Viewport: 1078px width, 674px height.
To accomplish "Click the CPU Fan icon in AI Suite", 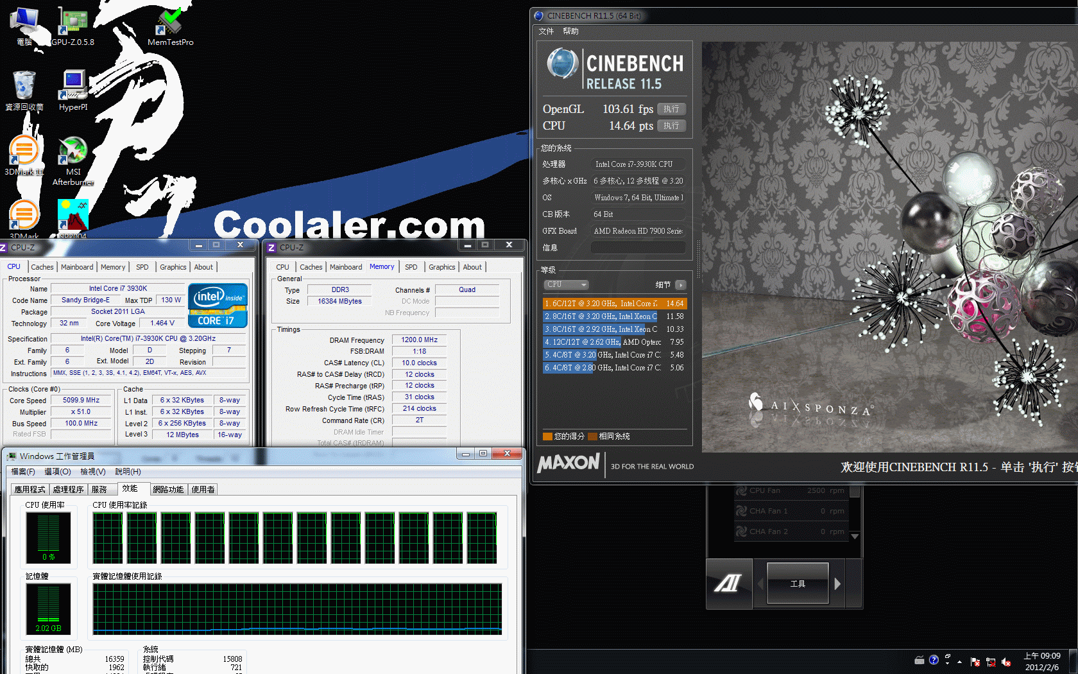I will (x=741, y=490).
